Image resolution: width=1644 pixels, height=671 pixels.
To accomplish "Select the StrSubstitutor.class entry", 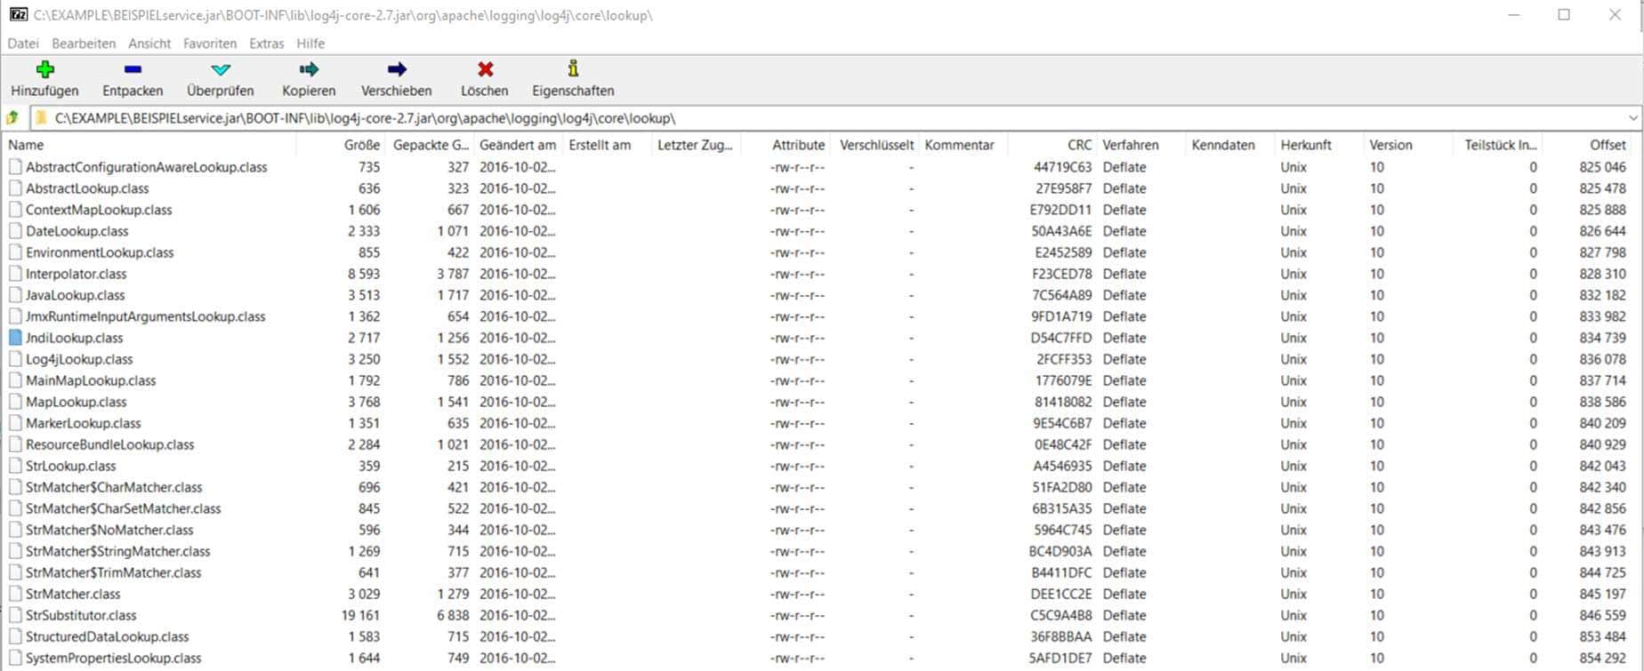I will 81,615.
